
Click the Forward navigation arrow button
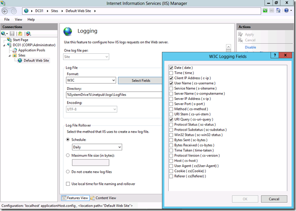(14, 11)
